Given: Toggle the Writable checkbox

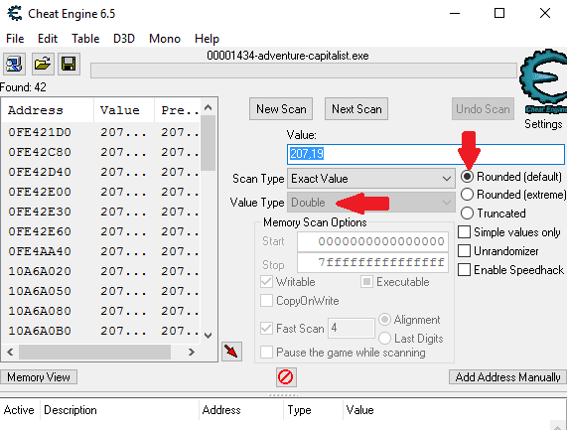Looking at the screenshot, I should (266, 282).
